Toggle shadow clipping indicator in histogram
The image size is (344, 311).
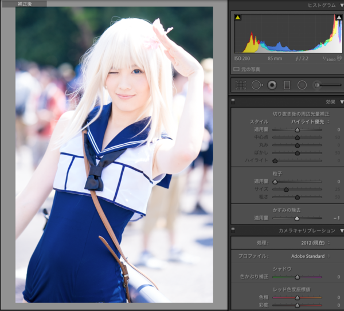click(238, 18)
